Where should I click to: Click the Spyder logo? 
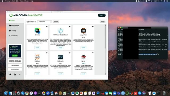83,57
